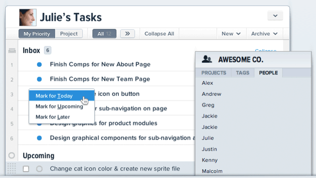Open task Finish Comps for New Team Page

(x=100, y=79)
